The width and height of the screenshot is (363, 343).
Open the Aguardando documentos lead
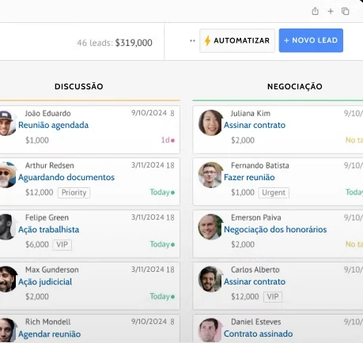(x=66, y=177)
